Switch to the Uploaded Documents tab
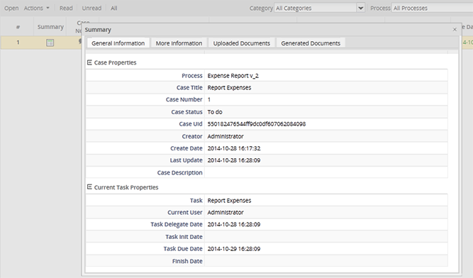 (242, 43)
